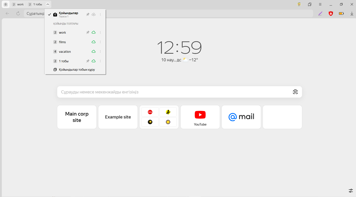Image resolution: width=356 pixels, height=197 pixels.
Task: Toggle cloud sync for the vacation group
Action: click(94, 52)
